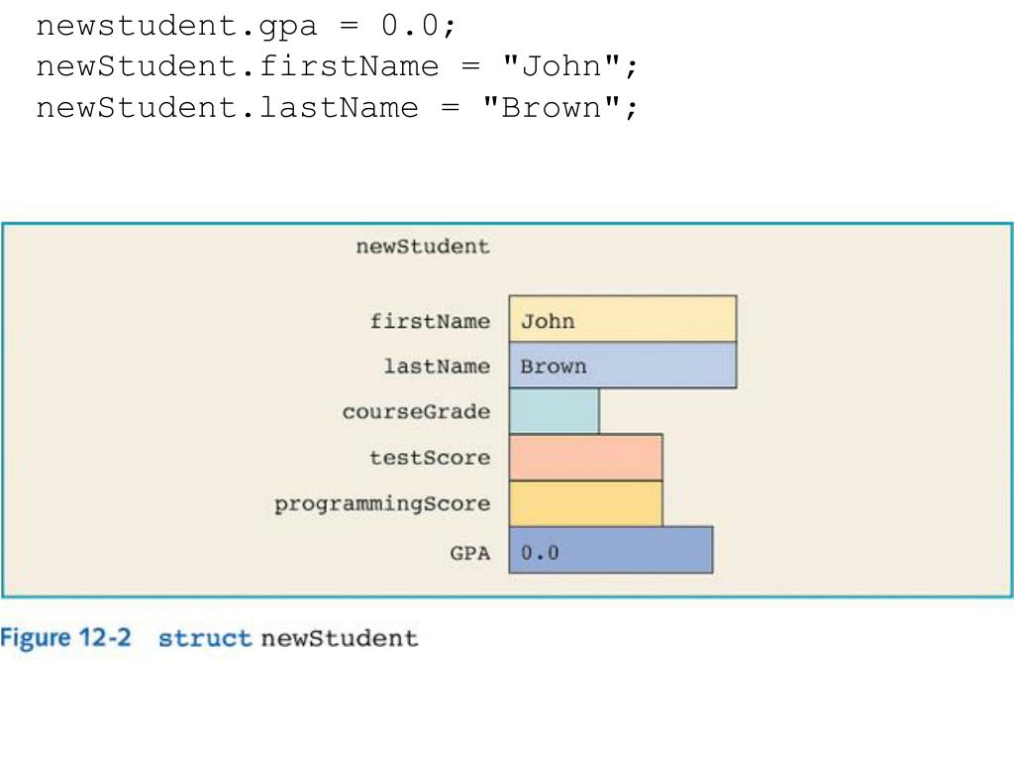Click the struct keyword in caption
The width and height of the screenshot is (1014, 761).
coord(204,639)
